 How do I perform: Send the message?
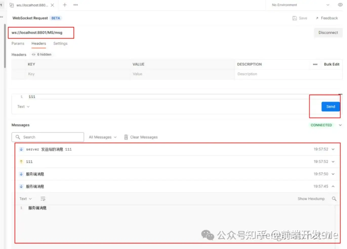(x=331, y=107)
